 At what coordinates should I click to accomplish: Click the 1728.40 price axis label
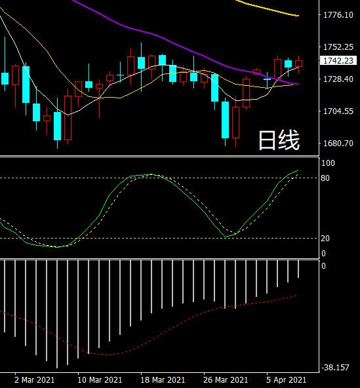338,79
